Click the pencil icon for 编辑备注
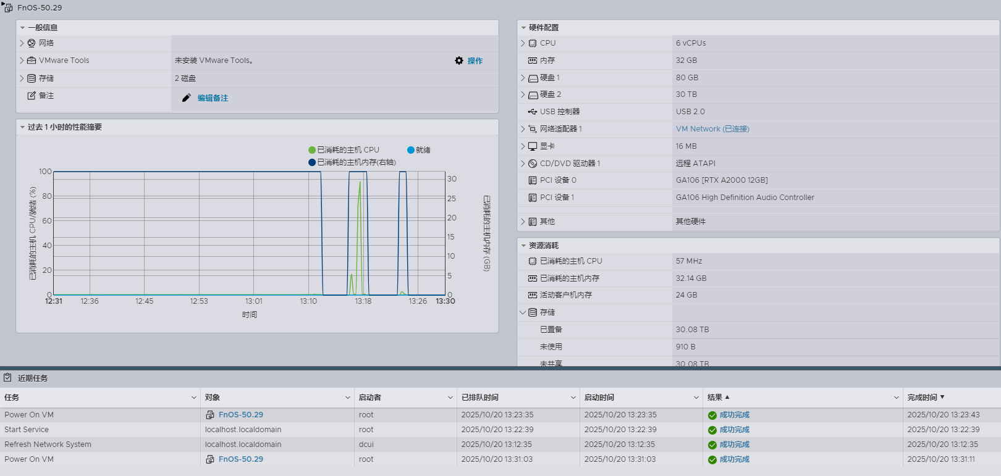 pos(186,98)
